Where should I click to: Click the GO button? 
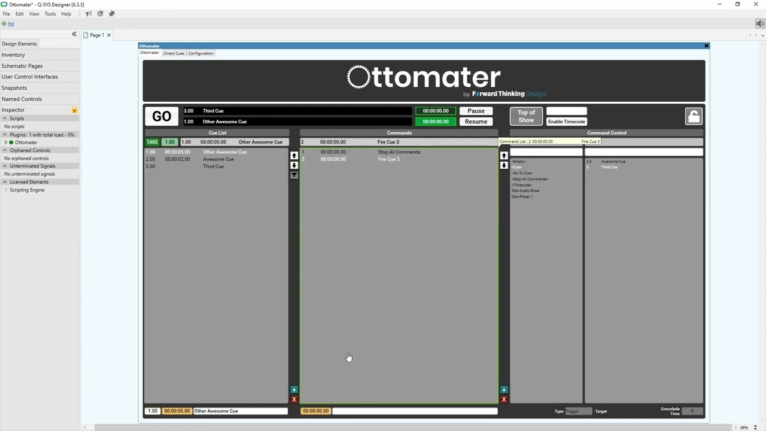162,116
